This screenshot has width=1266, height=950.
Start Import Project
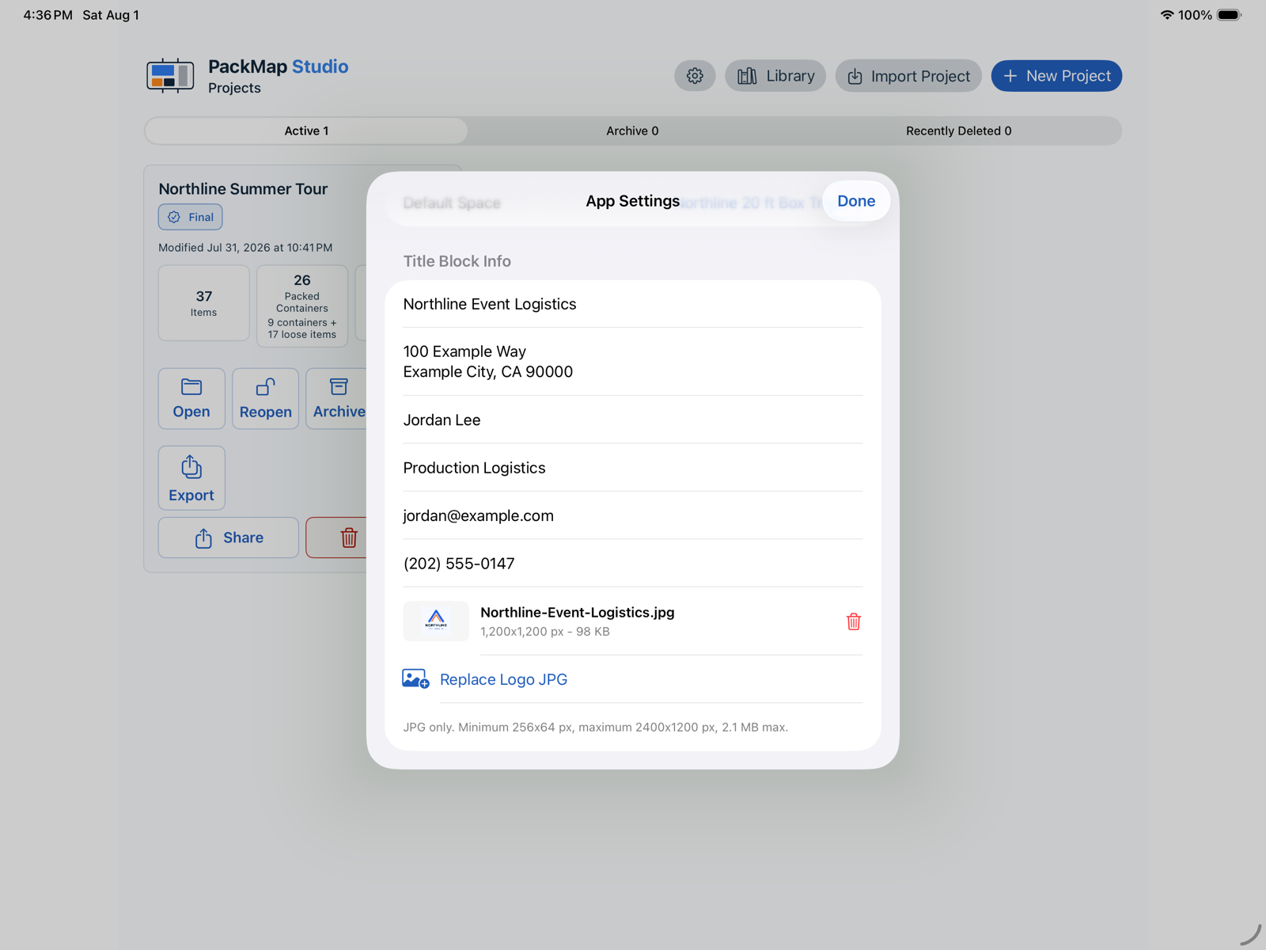click(908, 76)
